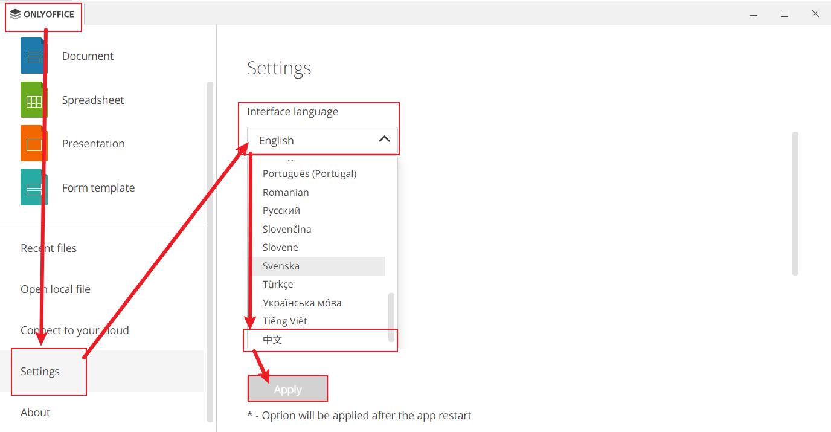Select Русский language option

pos(281,211)
